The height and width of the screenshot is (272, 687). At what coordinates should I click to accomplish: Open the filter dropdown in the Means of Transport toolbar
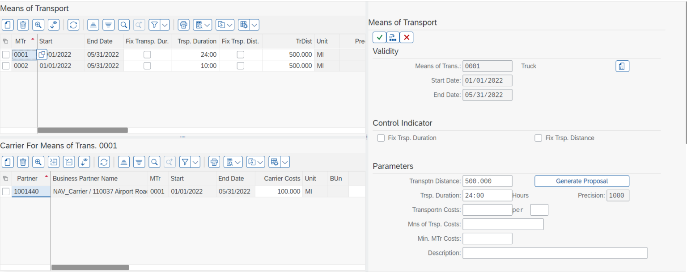click(164, 25)
